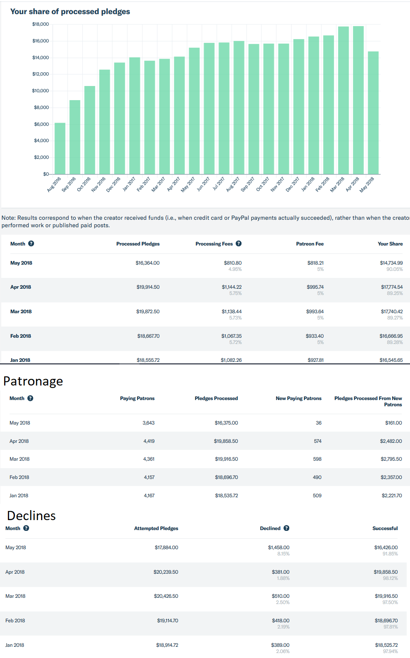Screen dimensions: 410x658
Task: Click the Month help icon above the processed pledges table
Action: coord(31,244)
